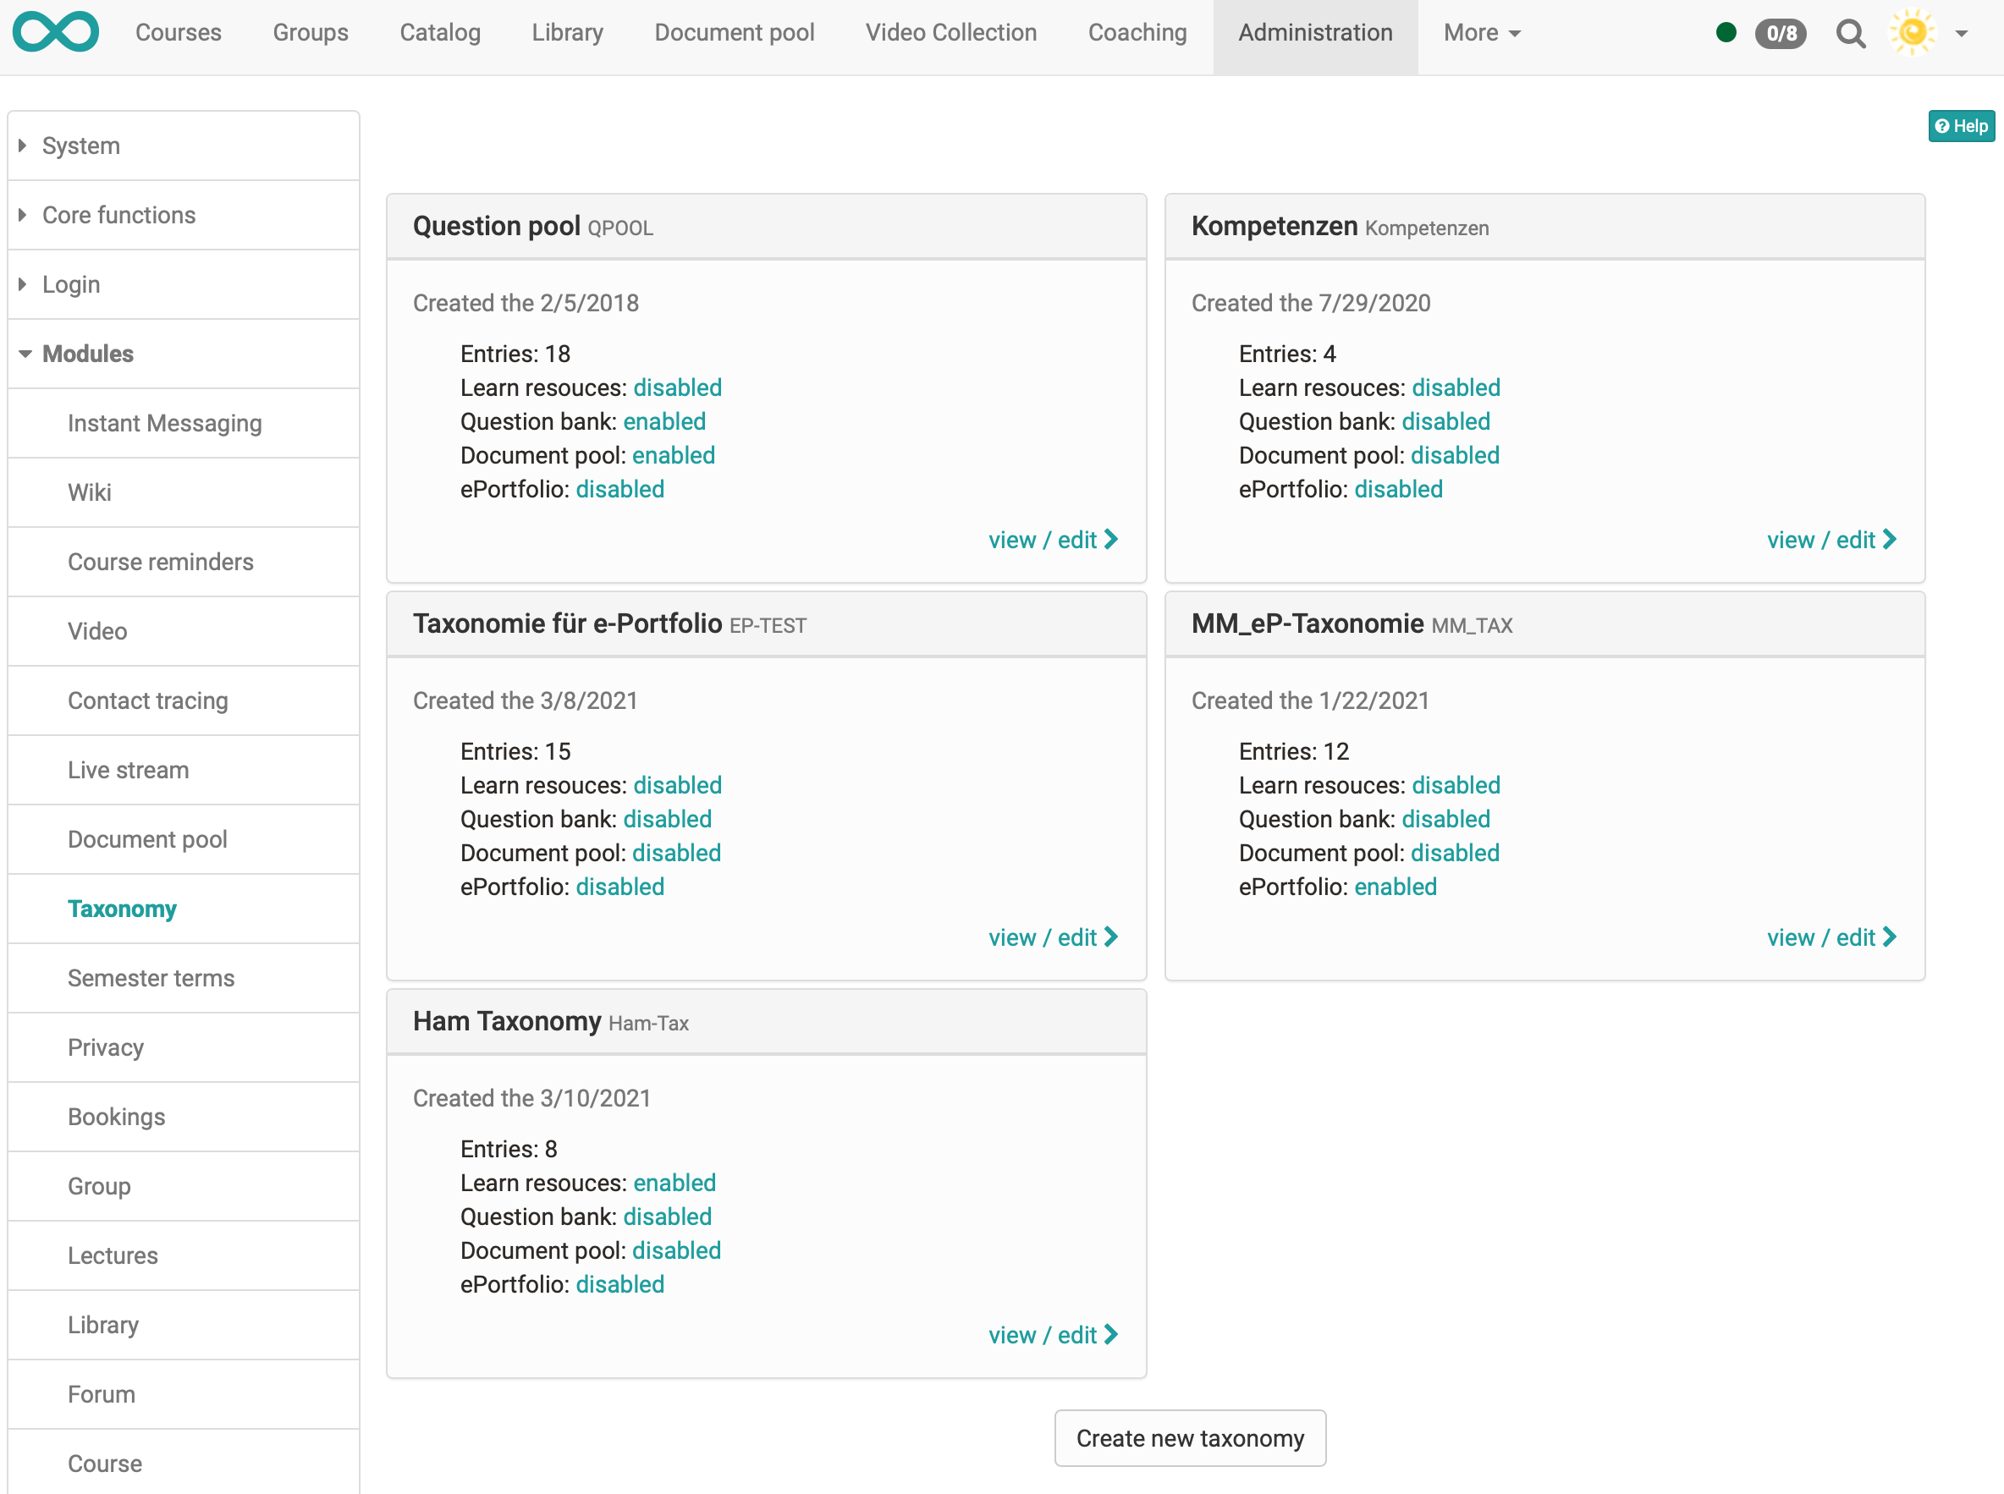Toggle ePortfolio status for MM_eP-Taxonomie
2004x1494 pixels.
pyautogui.click(x=1394, y=887)
